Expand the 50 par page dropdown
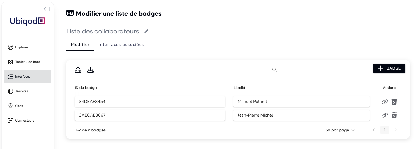Screen dimensions: 420x149 tap(340, 130)
